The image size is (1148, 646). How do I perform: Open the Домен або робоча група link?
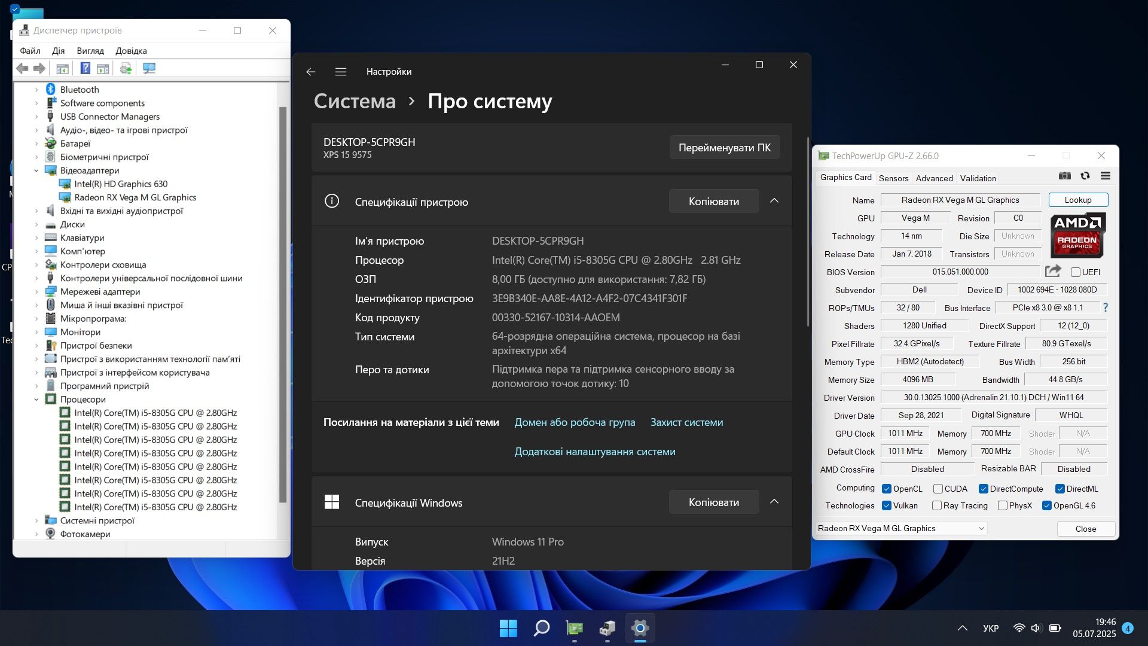point(575,422)
